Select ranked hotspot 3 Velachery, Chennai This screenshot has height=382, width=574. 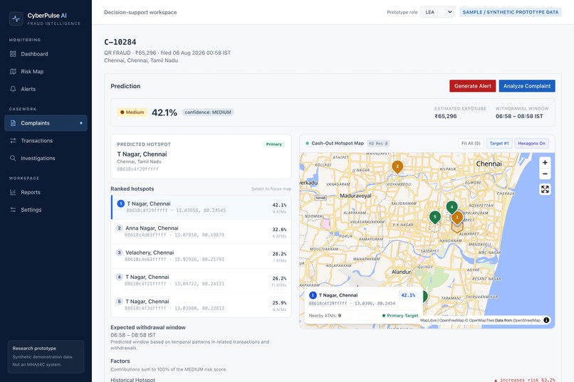202,256
